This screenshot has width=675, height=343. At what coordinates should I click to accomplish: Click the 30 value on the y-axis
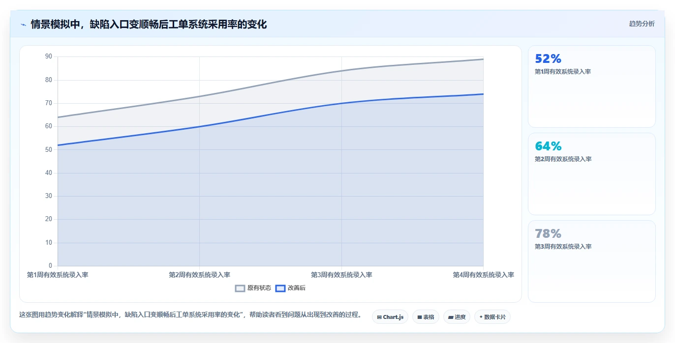(x=48, y=196)
